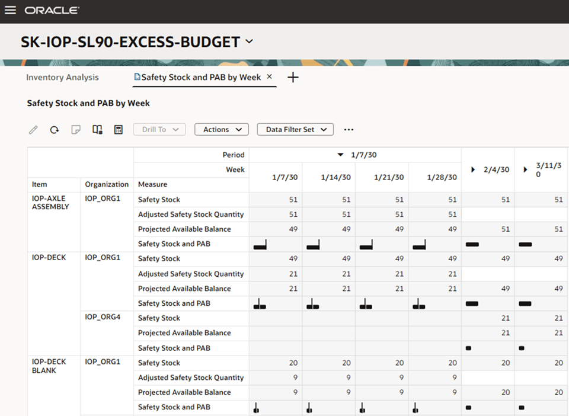Click the note icon in the toolbar
The image size is (569, 416).
tap(76, 129)
